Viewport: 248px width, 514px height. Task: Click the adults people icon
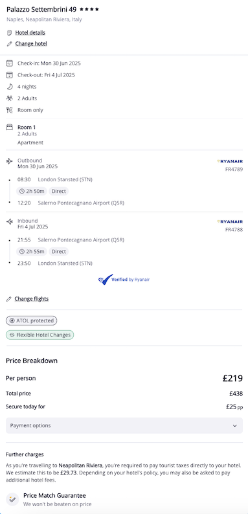10,98
